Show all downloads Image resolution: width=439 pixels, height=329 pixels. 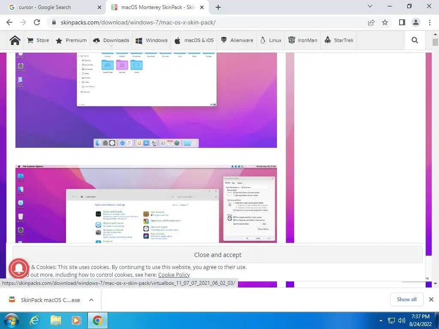(x=406, y=299)
